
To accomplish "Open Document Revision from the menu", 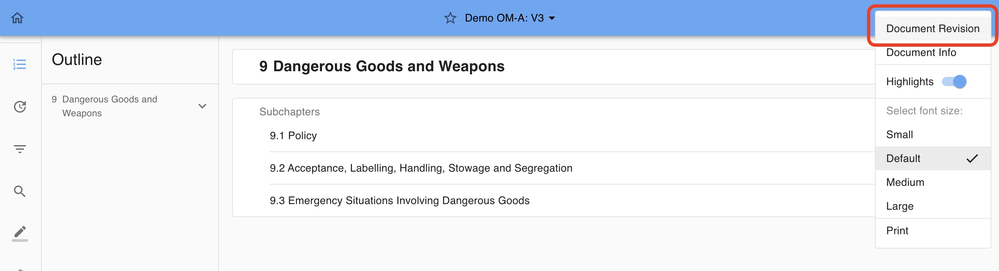I will 932,28.
